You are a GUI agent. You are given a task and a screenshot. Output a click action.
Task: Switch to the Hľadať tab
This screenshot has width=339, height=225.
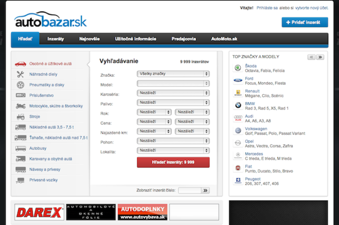point(25,39)
